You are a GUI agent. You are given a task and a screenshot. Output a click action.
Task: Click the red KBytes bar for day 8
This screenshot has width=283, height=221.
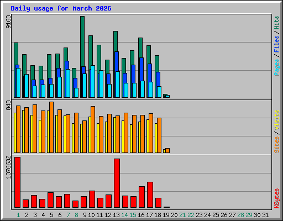coord(75,204)
